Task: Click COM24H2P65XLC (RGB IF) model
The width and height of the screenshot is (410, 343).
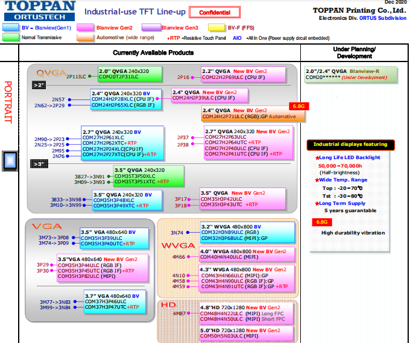Action: (123, 105)
